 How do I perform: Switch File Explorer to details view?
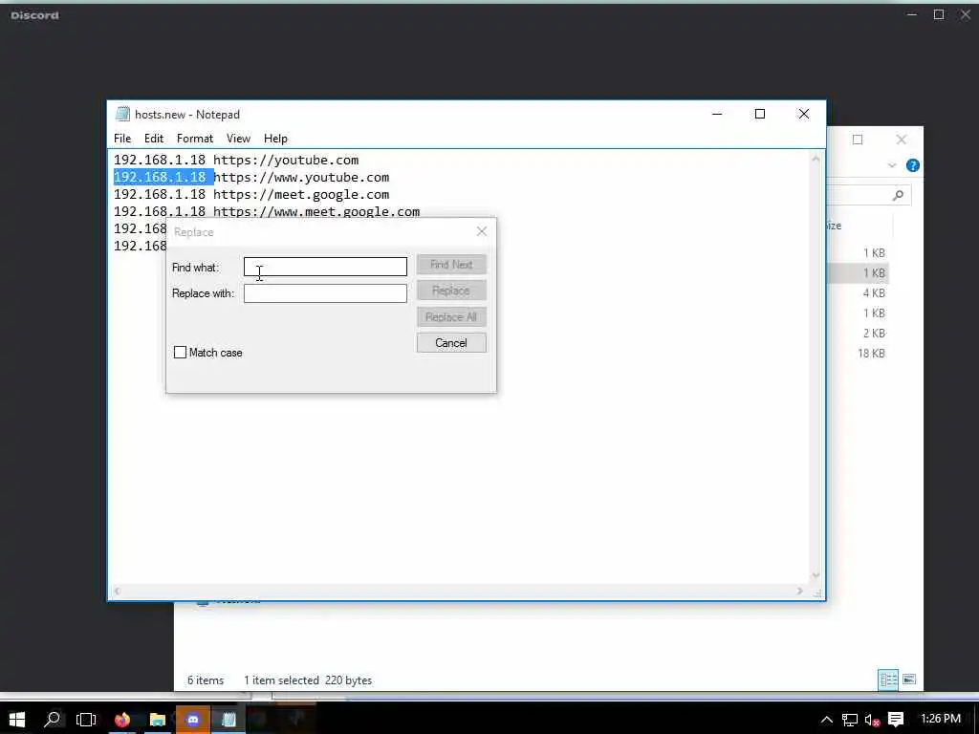888,680
